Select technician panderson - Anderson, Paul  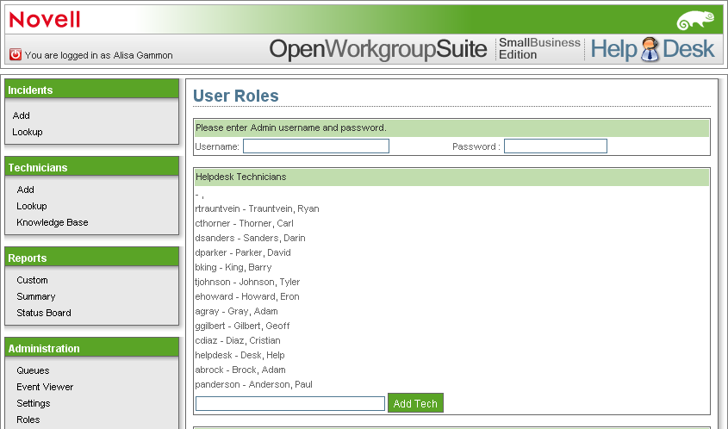click(x=253, y=384)
